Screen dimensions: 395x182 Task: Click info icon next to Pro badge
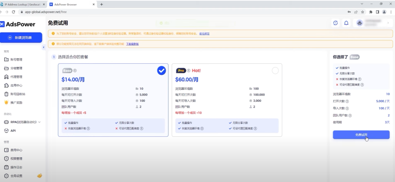point(189,71)
